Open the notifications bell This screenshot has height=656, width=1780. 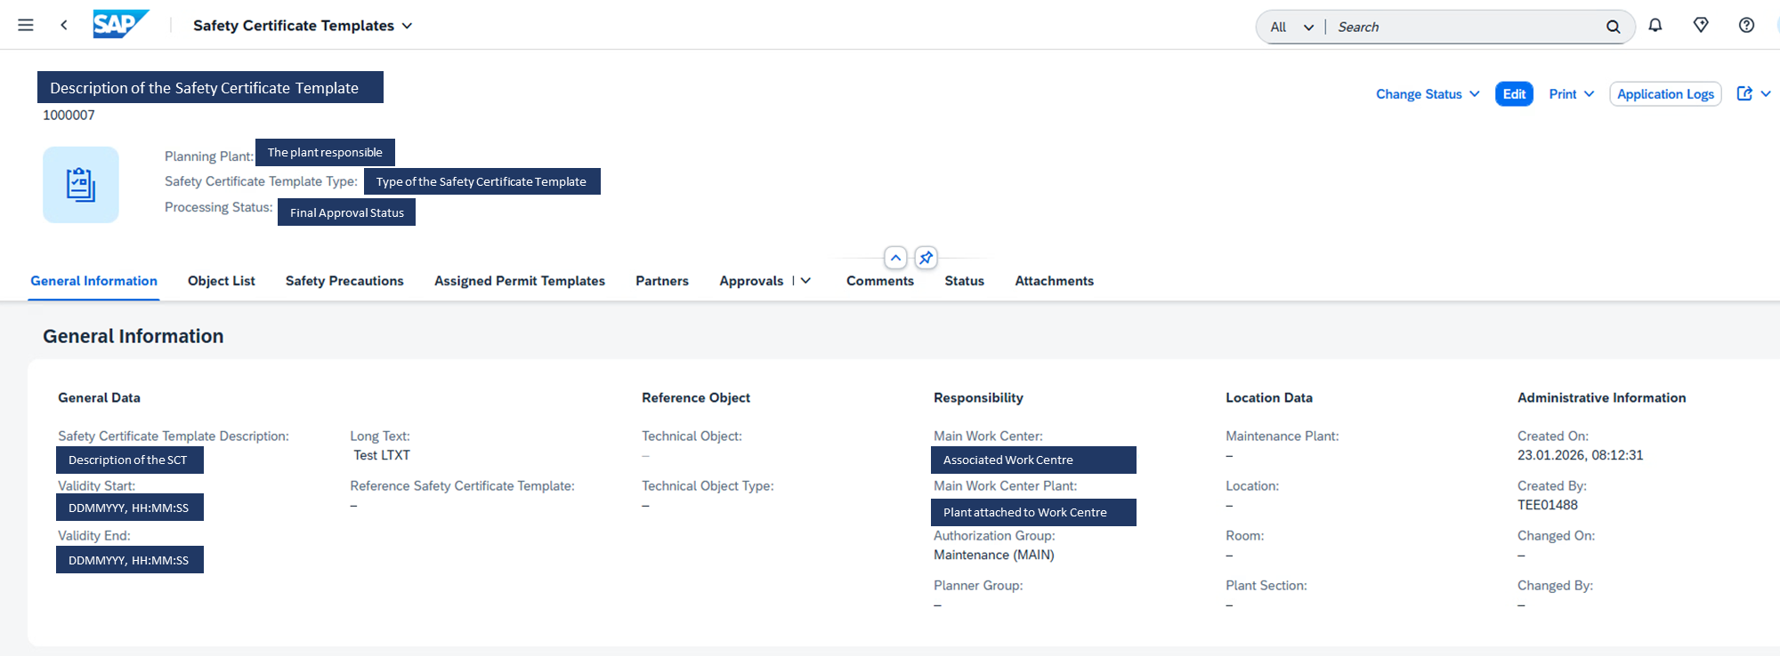coord(1655,25)
